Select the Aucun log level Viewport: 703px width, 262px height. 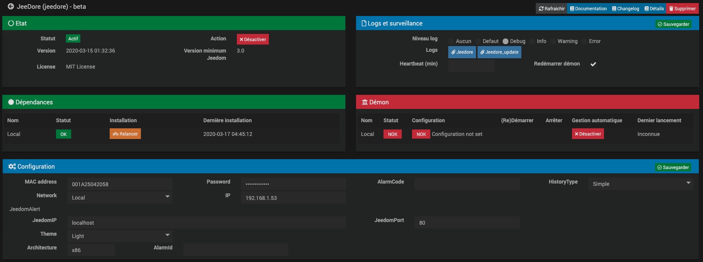click(x=451, y=41)
